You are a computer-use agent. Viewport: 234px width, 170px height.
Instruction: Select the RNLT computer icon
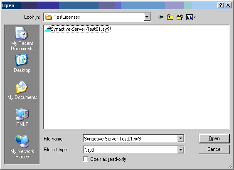[x=22, y=118]
